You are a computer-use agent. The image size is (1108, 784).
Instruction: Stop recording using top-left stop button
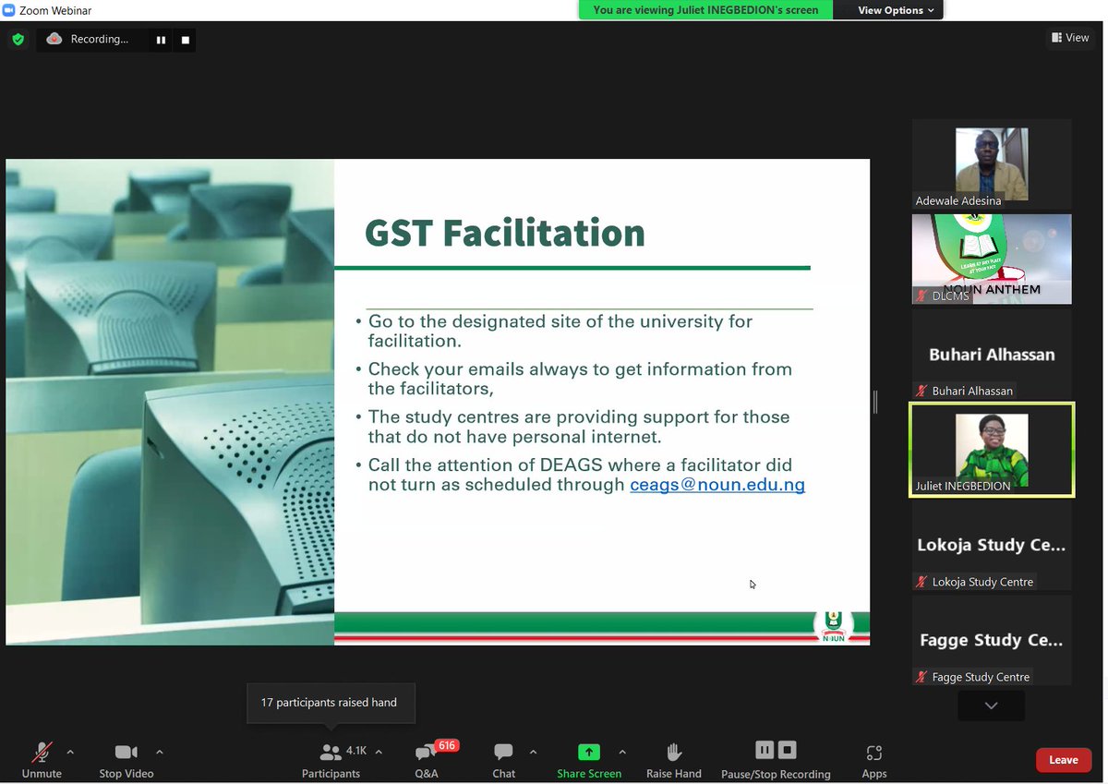tap(185, 40)
